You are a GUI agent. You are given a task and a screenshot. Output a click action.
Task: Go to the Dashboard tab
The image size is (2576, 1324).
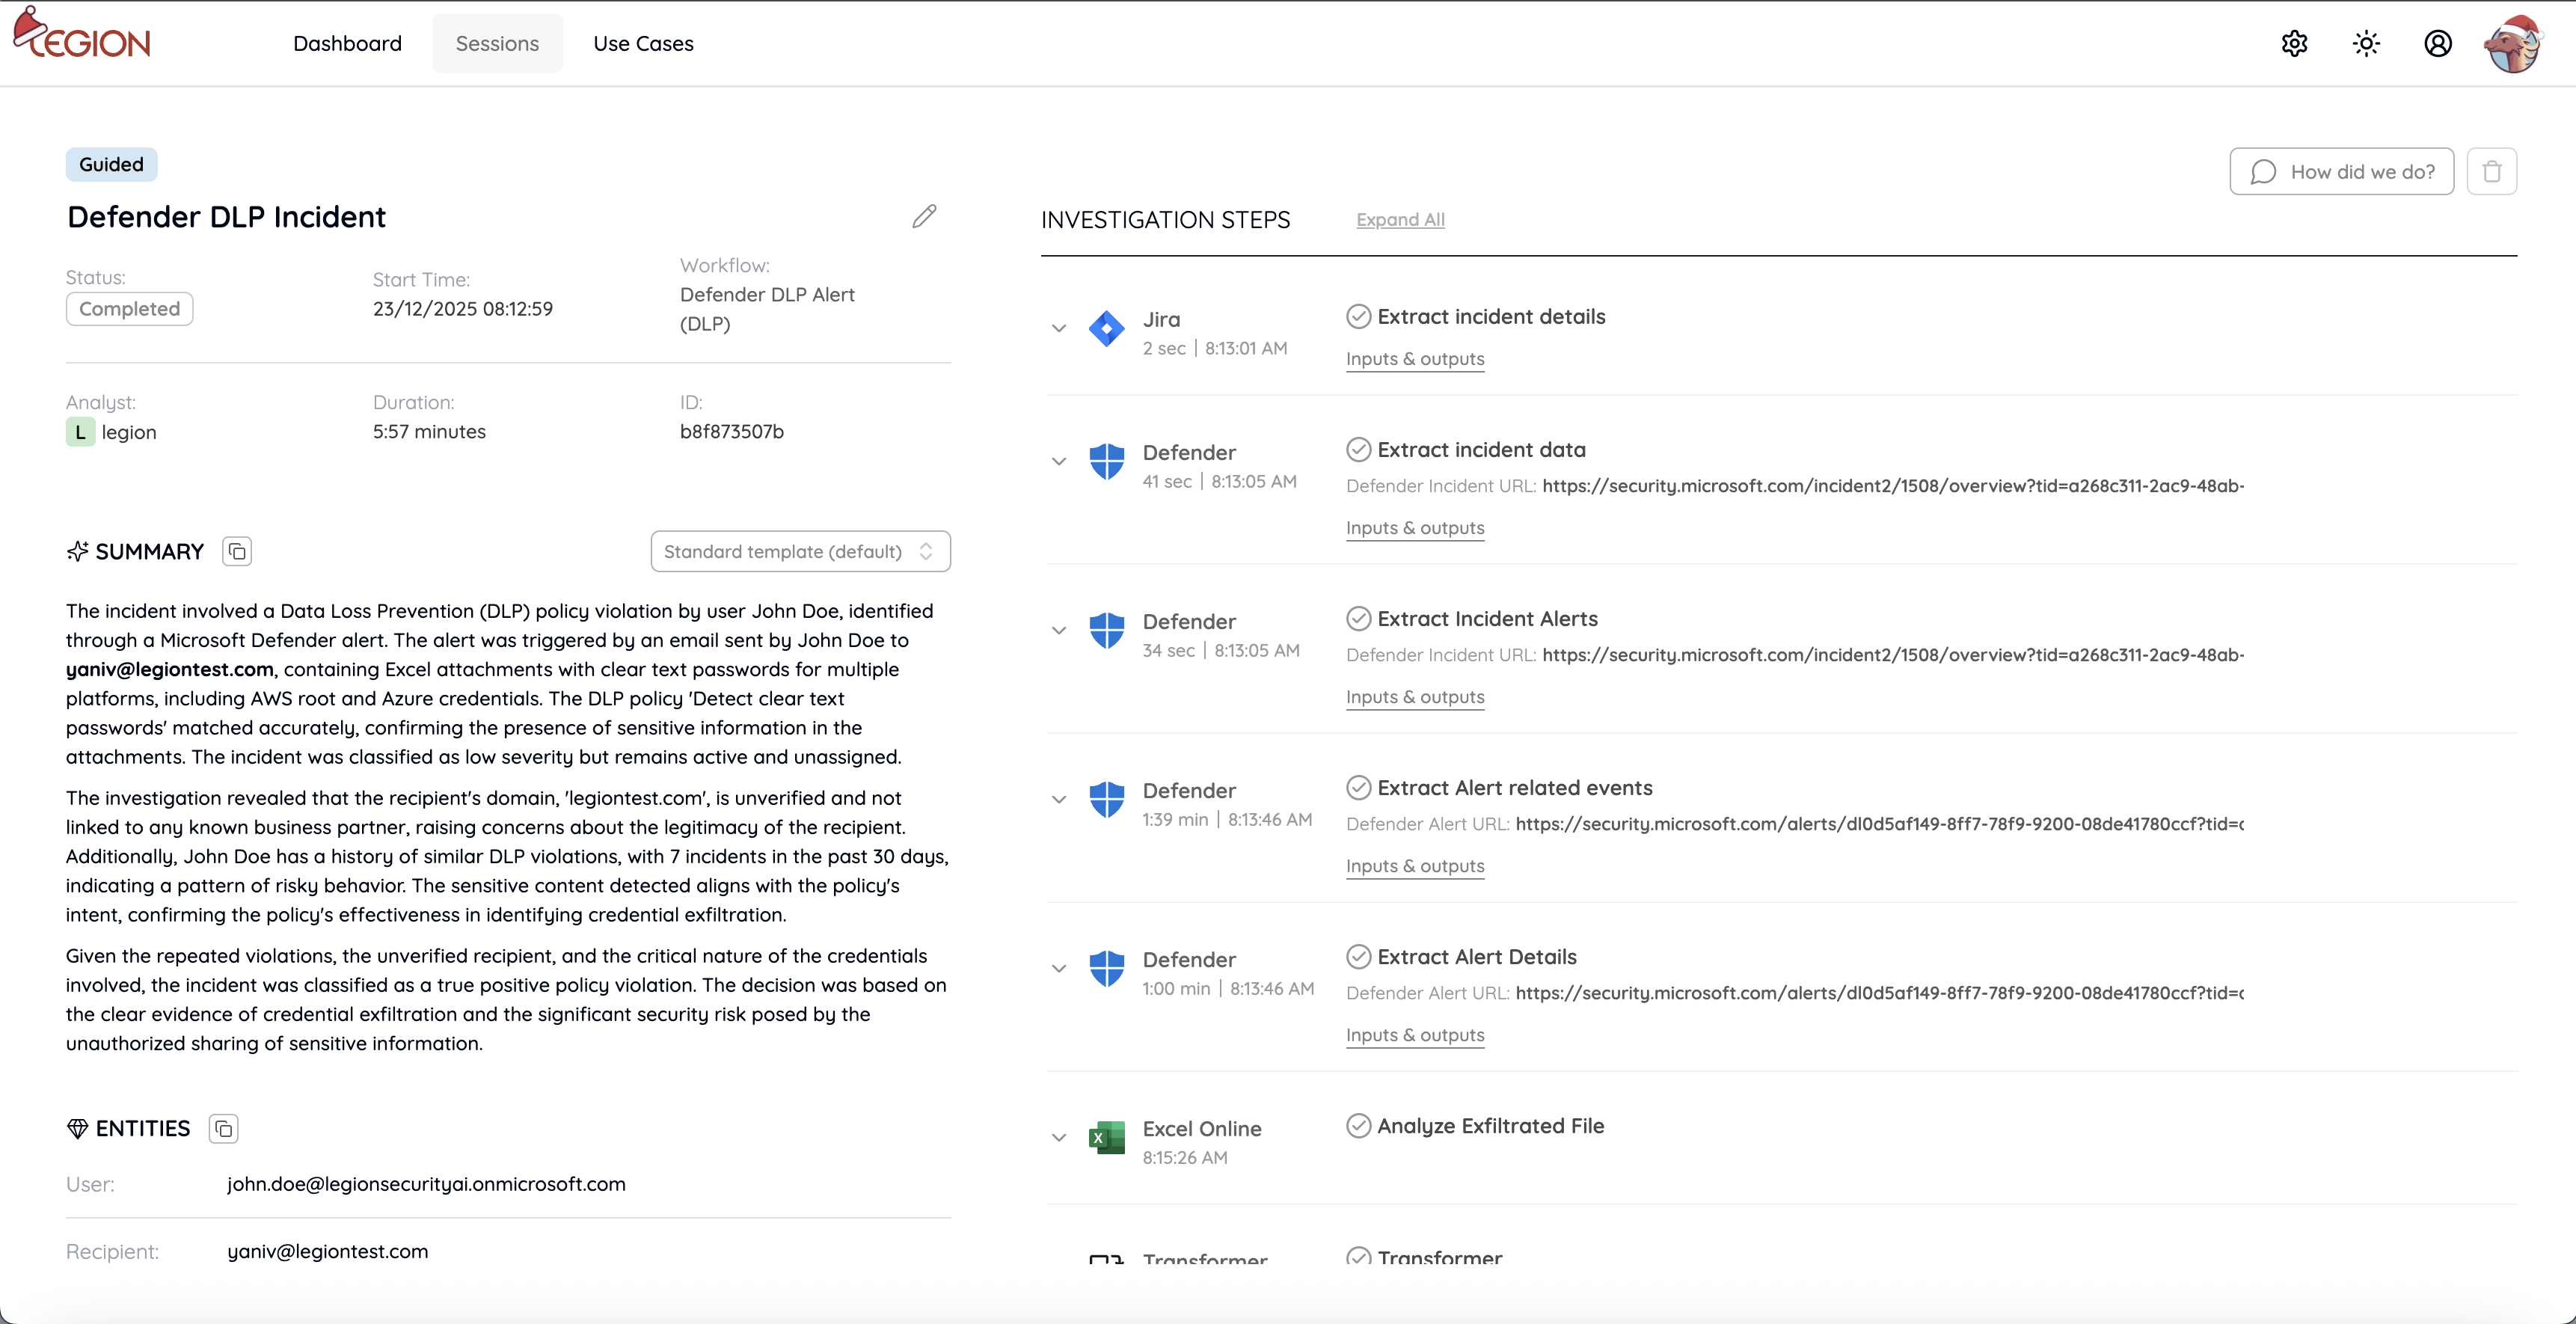(x=347, y=43)
